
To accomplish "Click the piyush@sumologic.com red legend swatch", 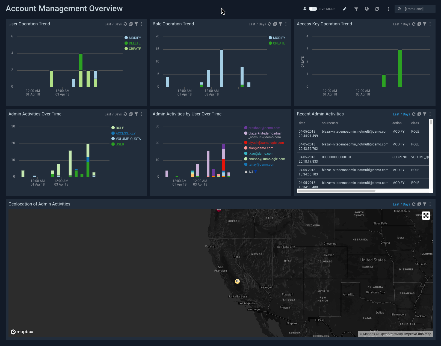I will (246, 143).
